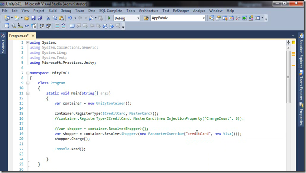This screenshot has height=173, width=306.
Task: Cut selection with the scissors icon
Action: pyautogui.click(x=48, y=18)
